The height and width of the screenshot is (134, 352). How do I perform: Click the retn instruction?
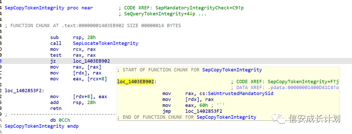tap(56, 108)
